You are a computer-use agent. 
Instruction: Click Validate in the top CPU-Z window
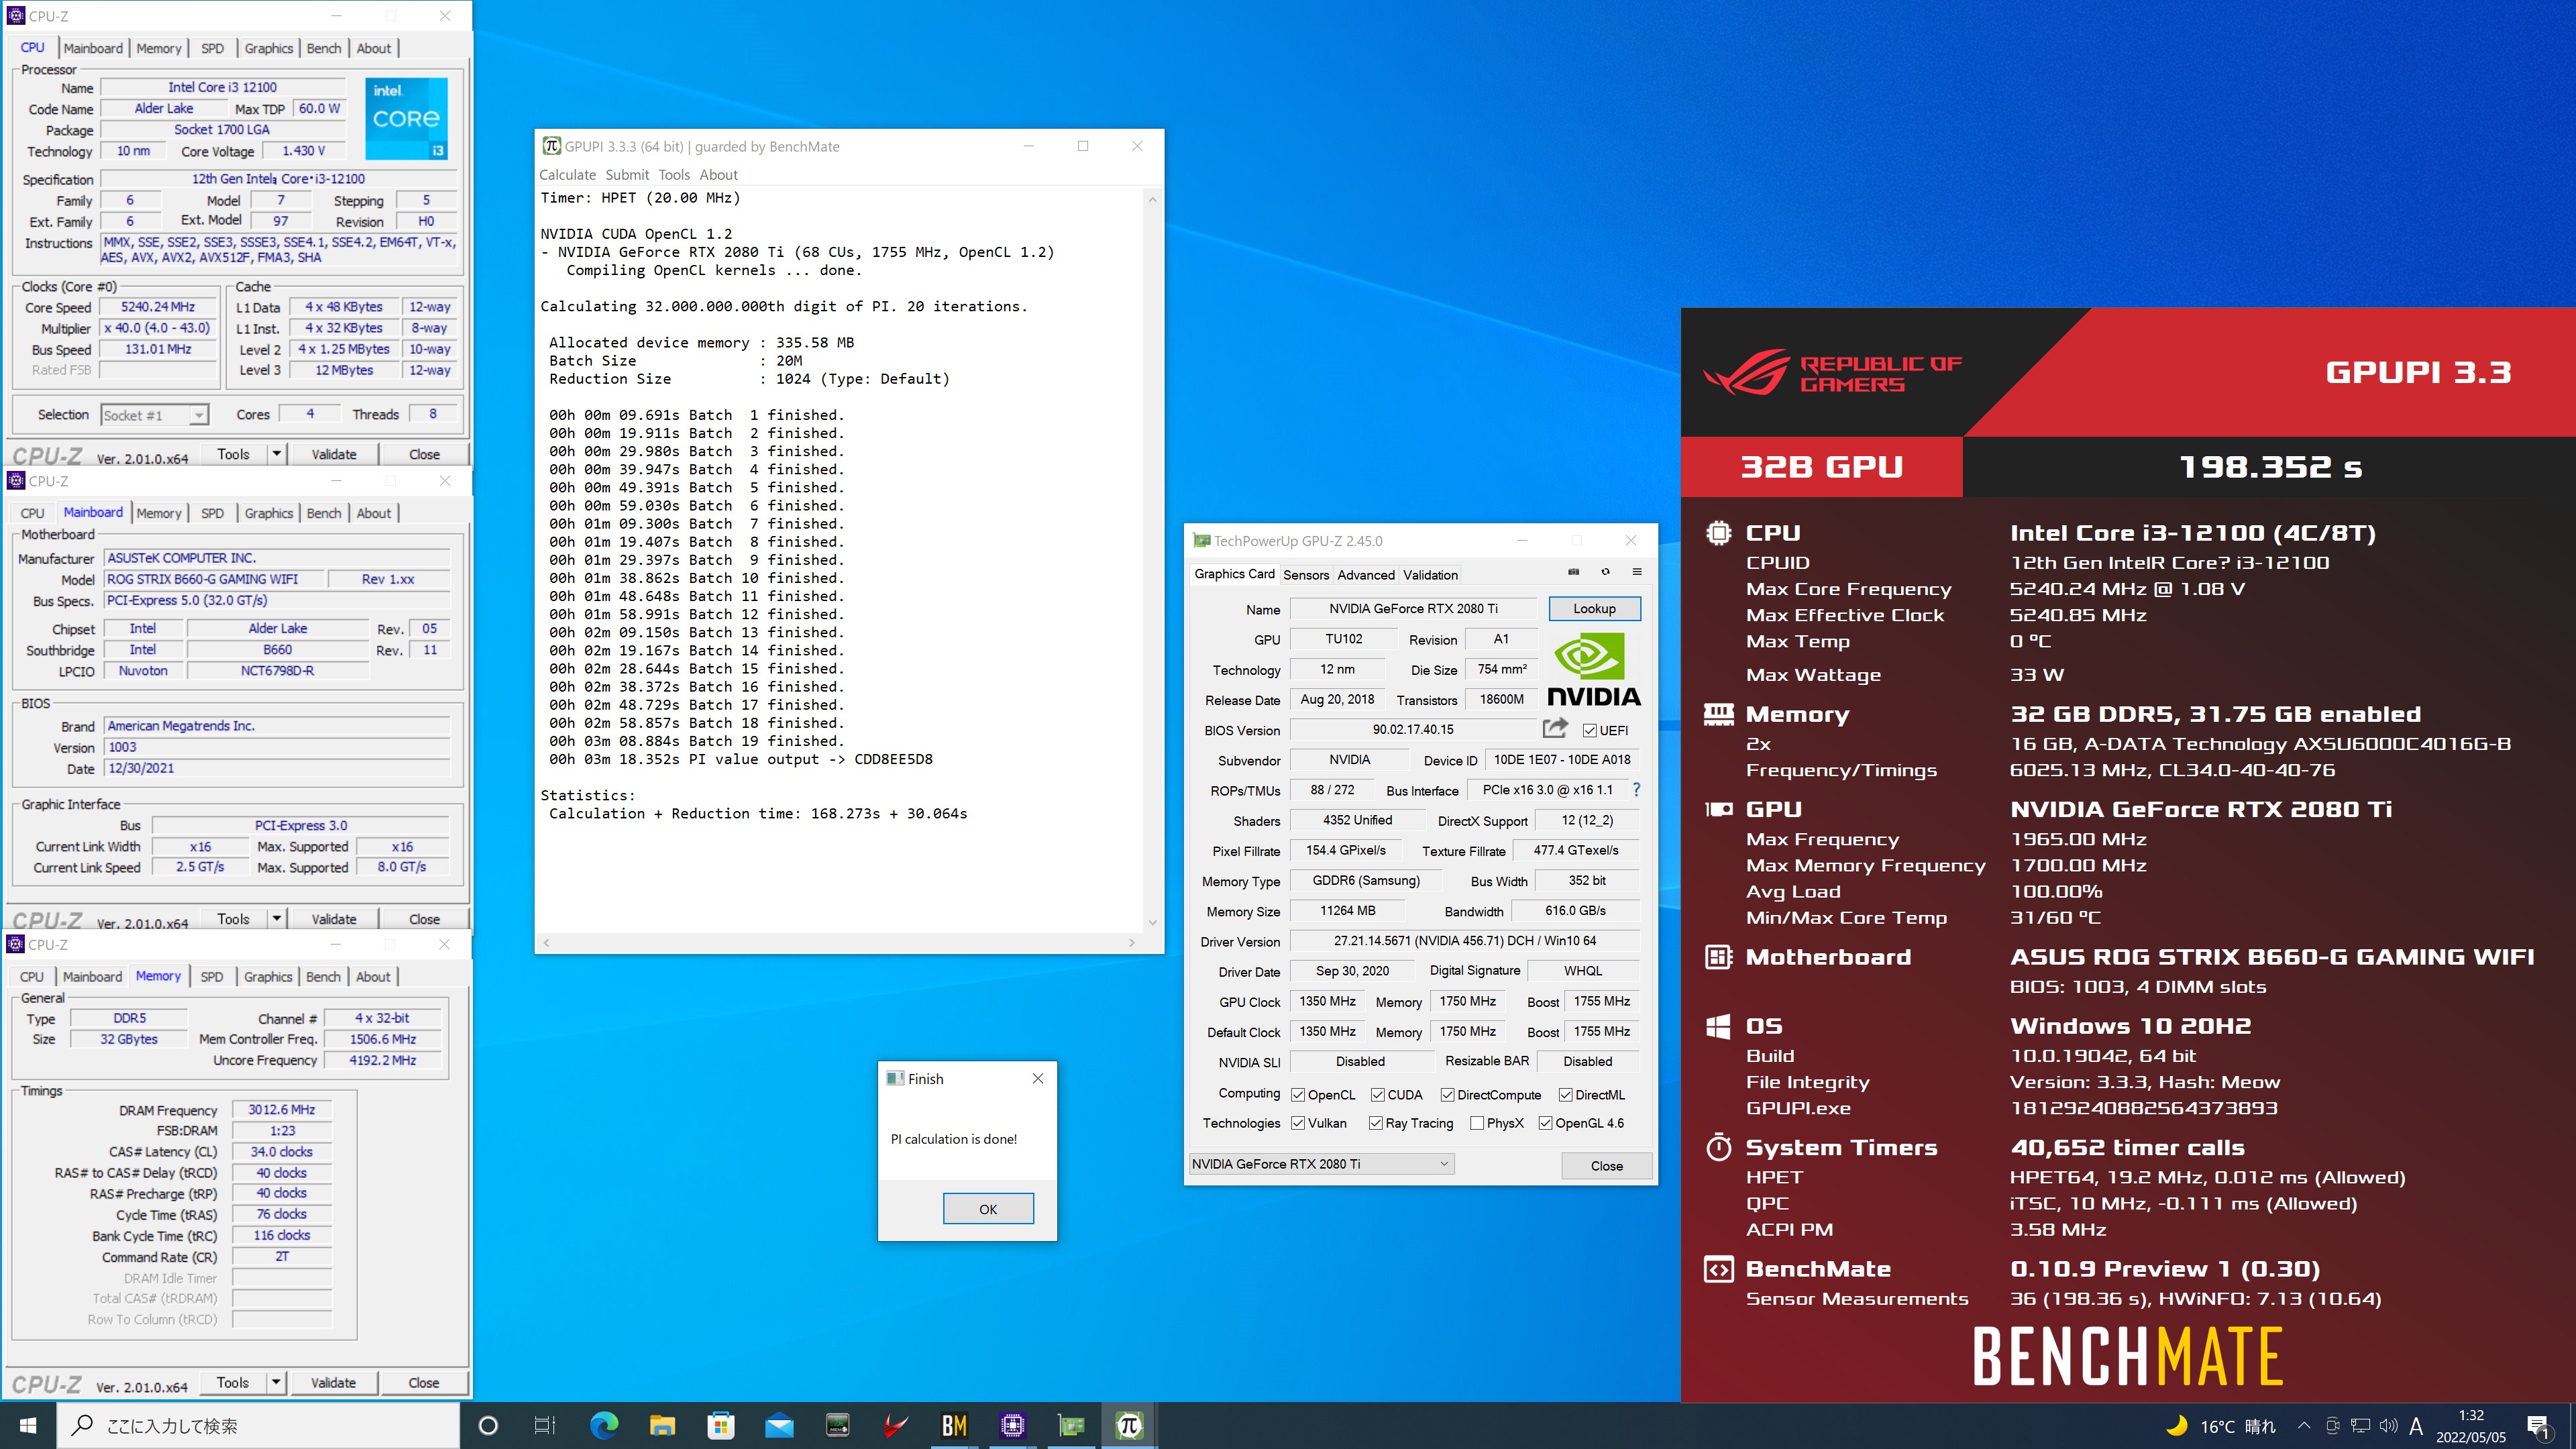click(x=334, y=454)
